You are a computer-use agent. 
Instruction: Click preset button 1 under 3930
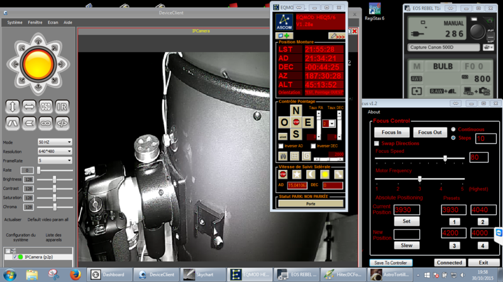[x=454, y=222]
